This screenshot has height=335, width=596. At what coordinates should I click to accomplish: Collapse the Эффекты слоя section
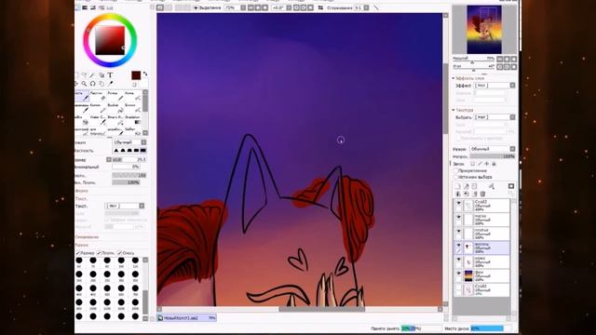pos(454,78)
